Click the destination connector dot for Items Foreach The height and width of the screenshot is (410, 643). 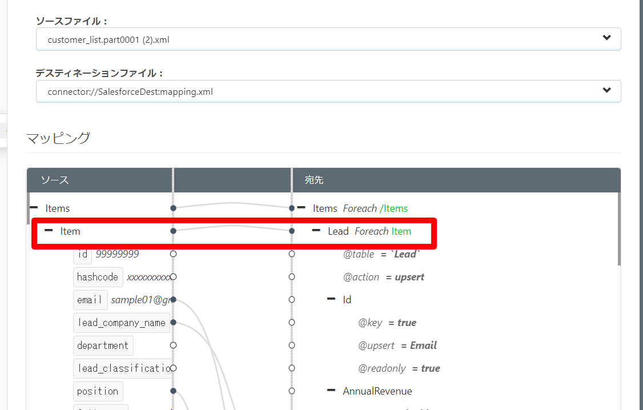click(x=292, y=208)
